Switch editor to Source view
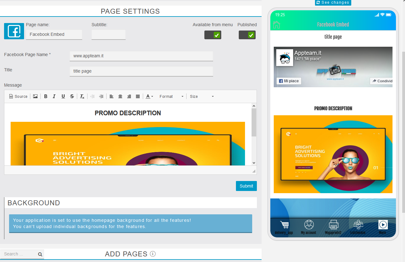This screenshot has width=405, height=262. [18, 97]
